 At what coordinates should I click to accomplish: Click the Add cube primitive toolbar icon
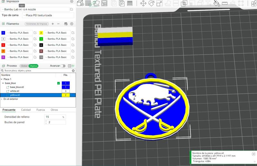pyautogui.click(x=80, y=3)
